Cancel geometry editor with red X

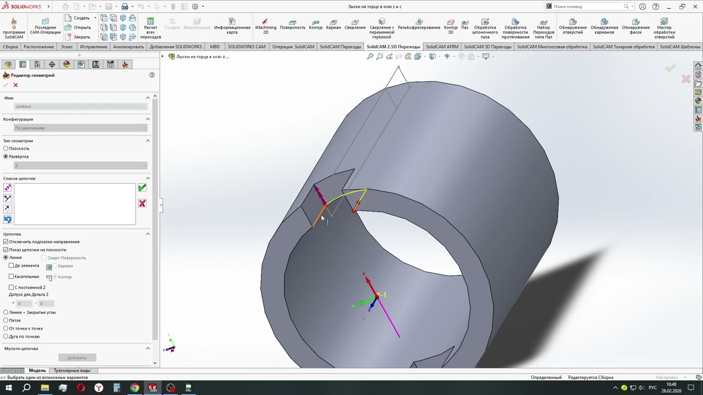tap(15, 85)
